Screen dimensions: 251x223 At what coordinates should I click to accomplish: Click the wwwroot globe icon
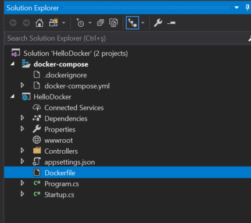coord(37,140)
